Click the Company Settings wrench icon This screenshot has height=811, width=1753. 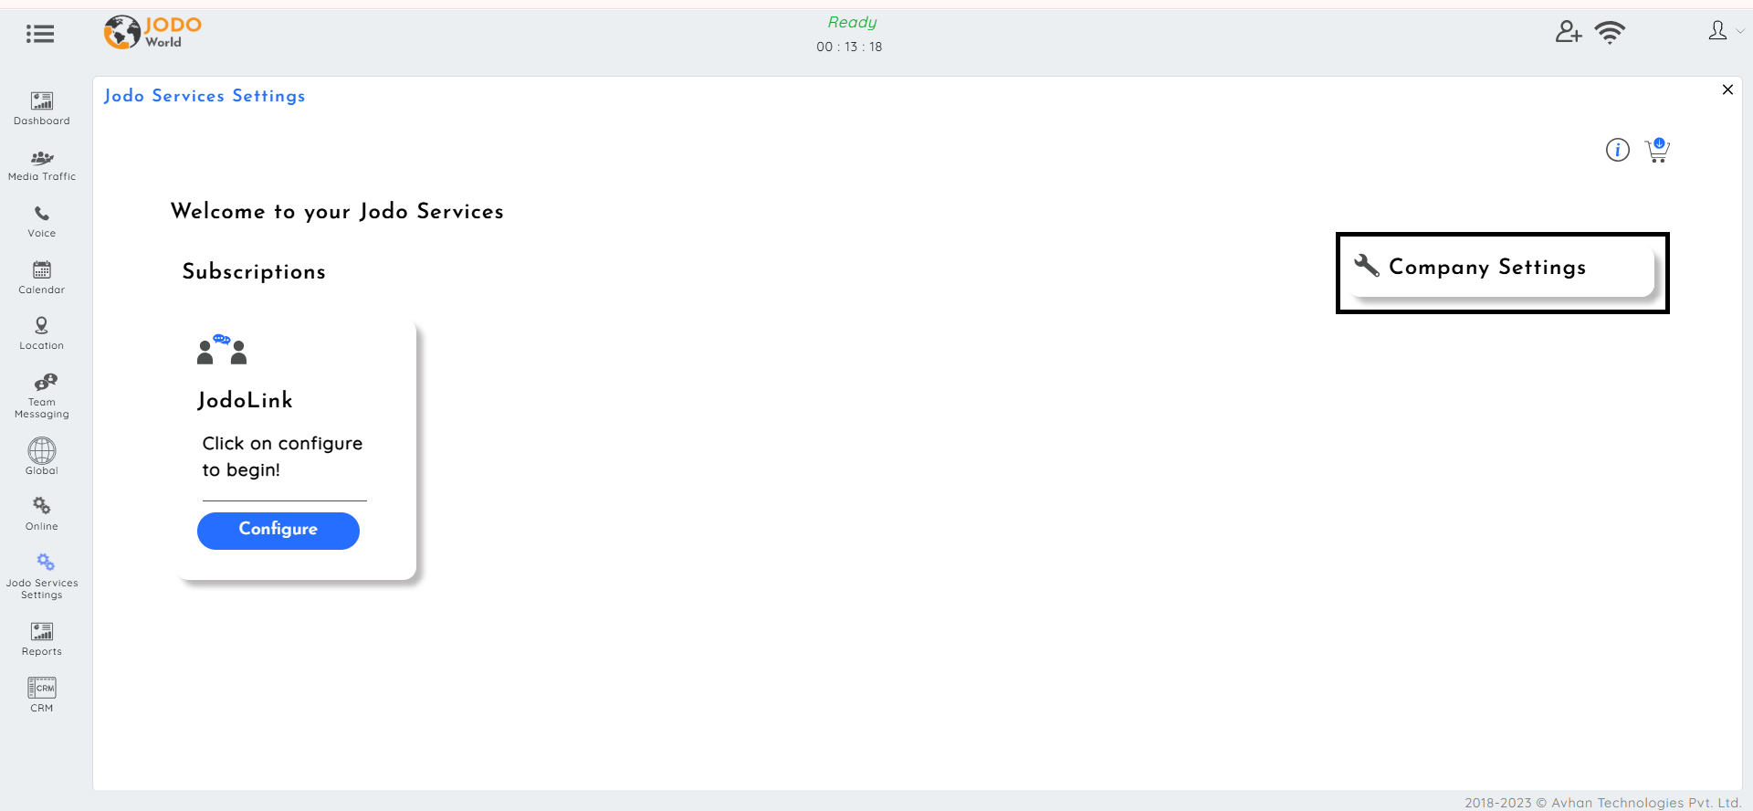tap(1367, 265)
